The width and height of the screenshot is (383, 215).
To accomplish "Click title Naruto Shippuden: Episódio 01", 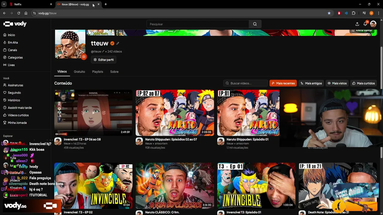I will click(247, 139).
